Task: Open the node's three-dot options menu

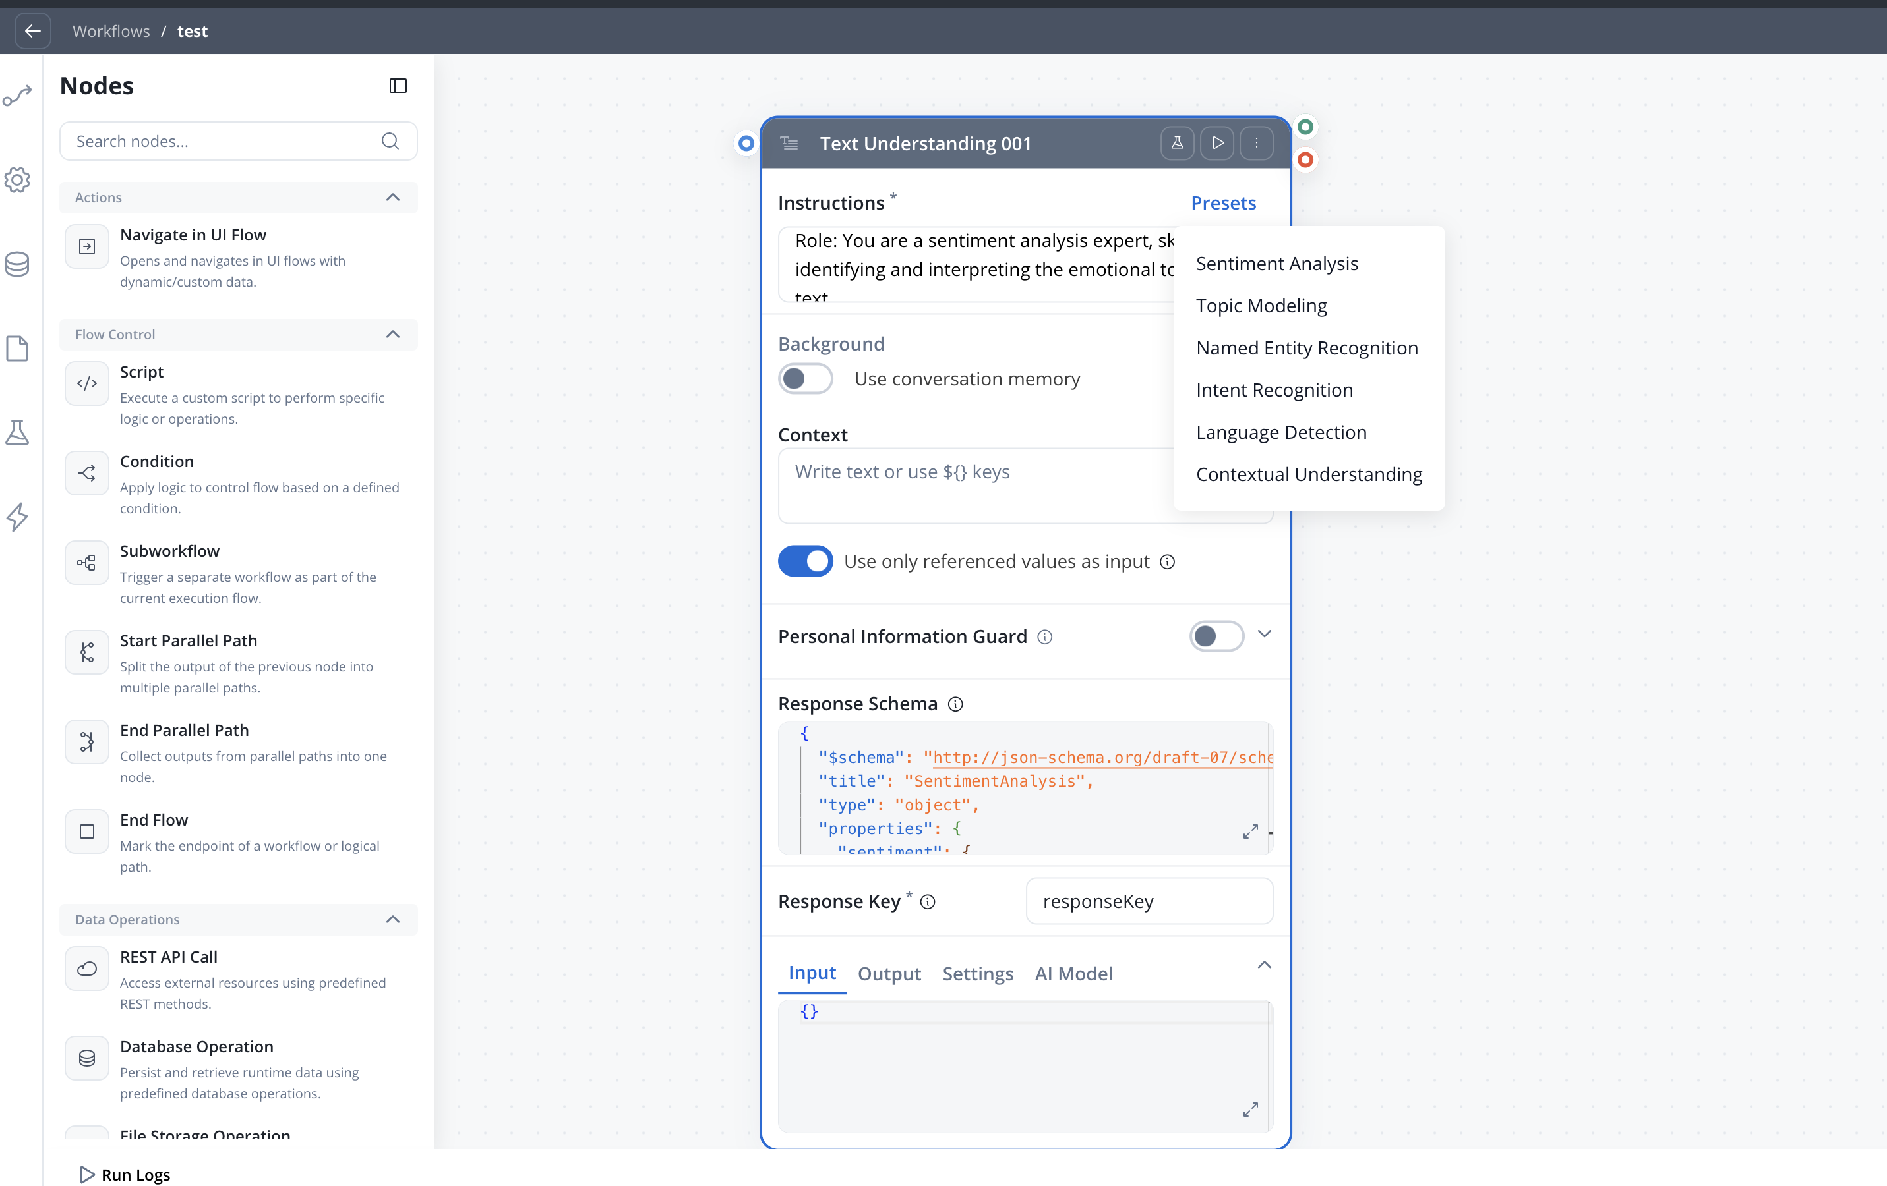Action: pyautogui.click(x=1256, y=144)
